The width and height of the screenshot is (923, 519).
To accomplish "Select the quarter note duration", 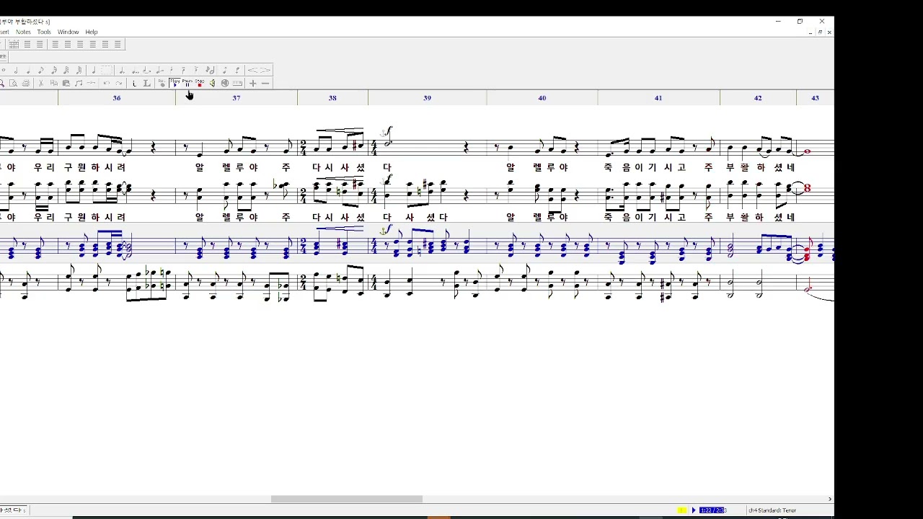I will tap(28, 70).
